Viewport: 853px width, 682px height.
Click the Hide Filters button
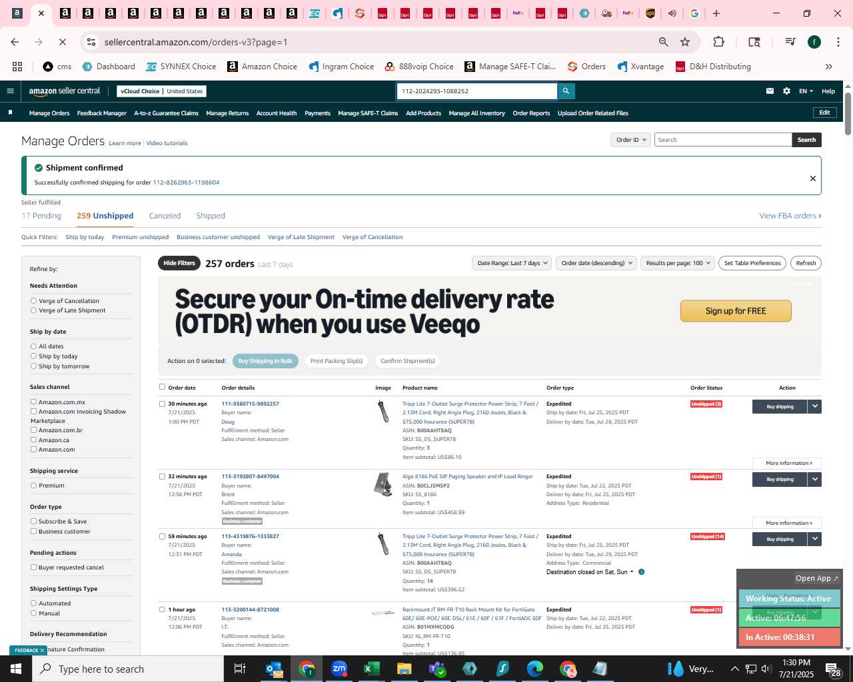(179, 263)
